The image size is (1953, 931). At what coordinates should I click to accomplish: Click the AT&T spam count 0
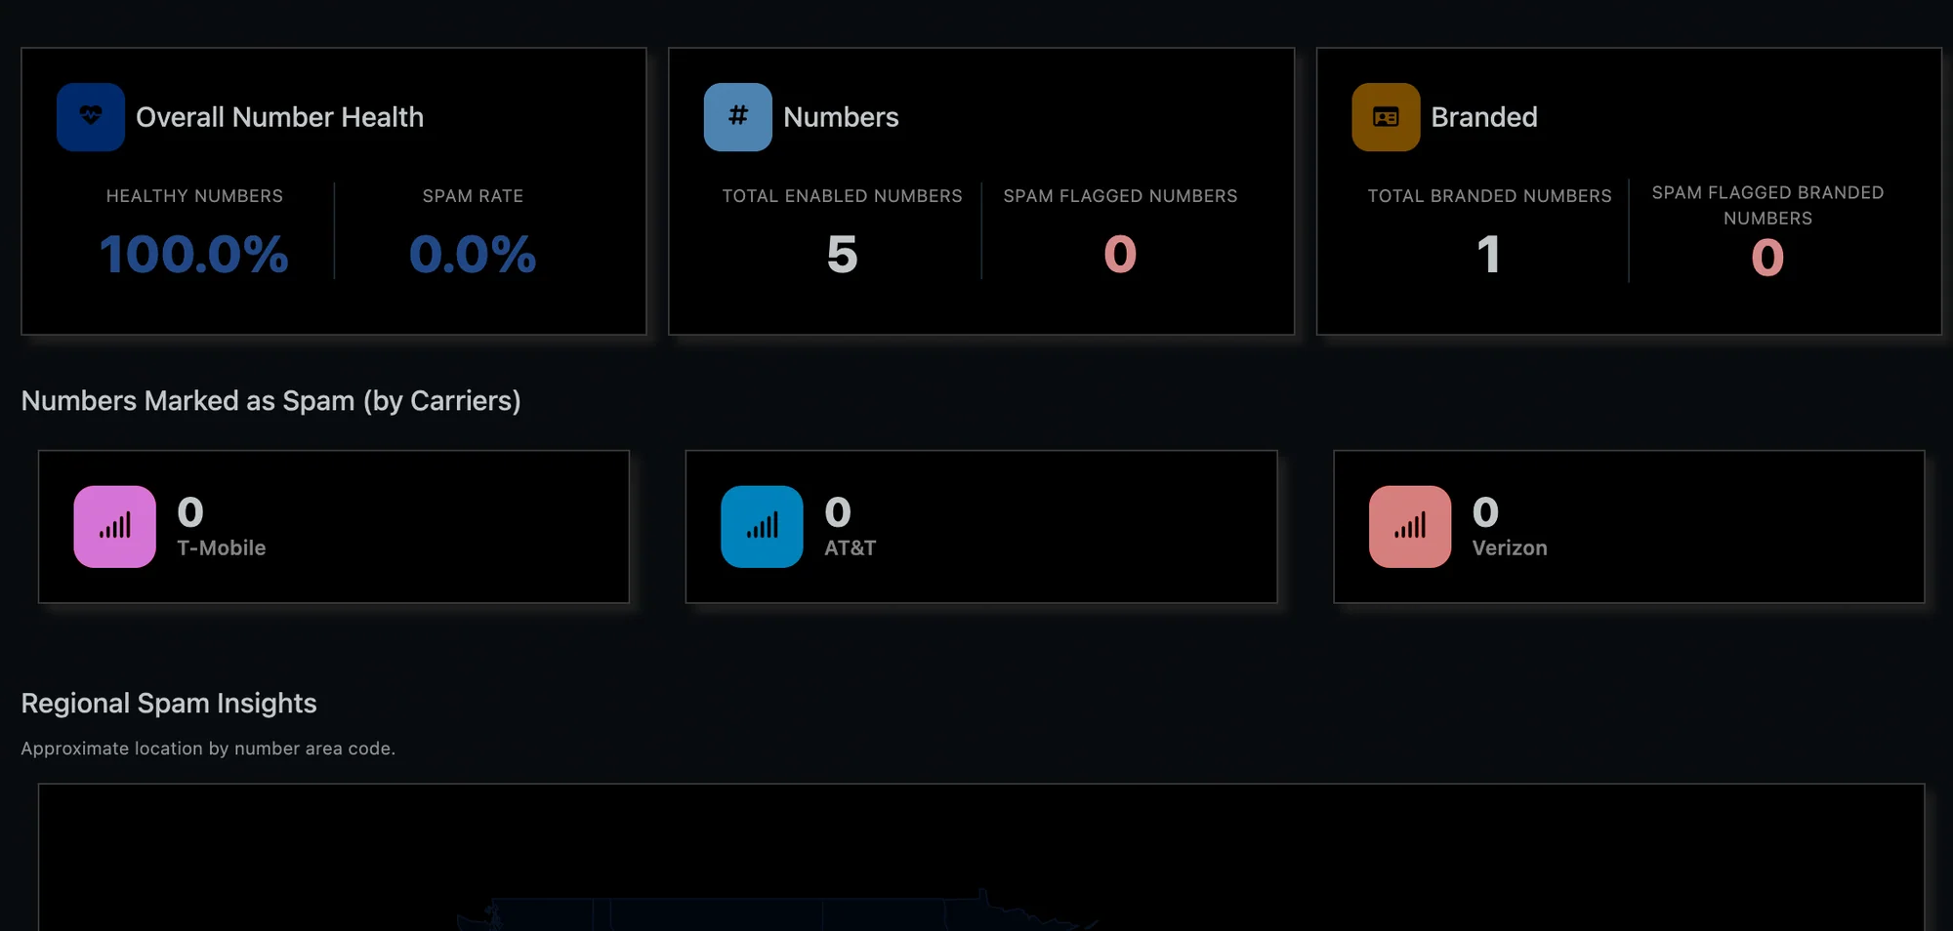(x=838, y=512)
